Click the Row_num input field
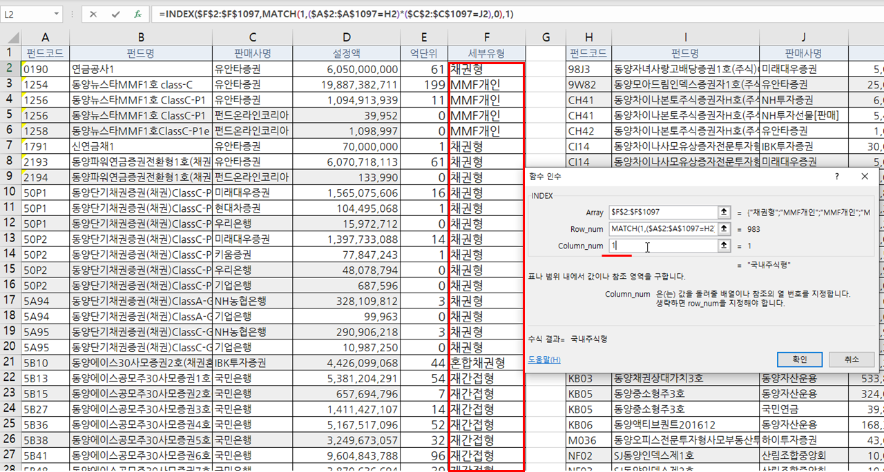Screen dimensions: 884x472 [x=662, y=228]
